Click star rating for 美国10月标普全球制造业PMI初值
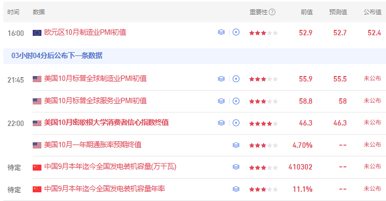This screenshot has height=201, width=386. pyautogui.click(x=263, y=79)
